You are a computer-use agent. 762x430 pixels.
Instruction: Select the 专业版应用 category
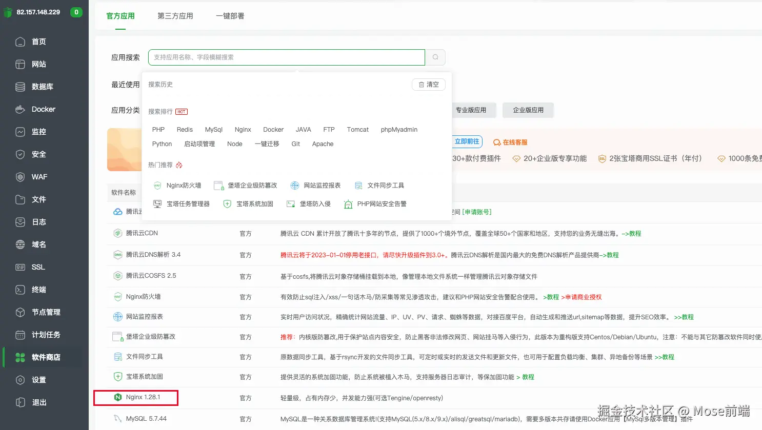(x=471, y=110)
